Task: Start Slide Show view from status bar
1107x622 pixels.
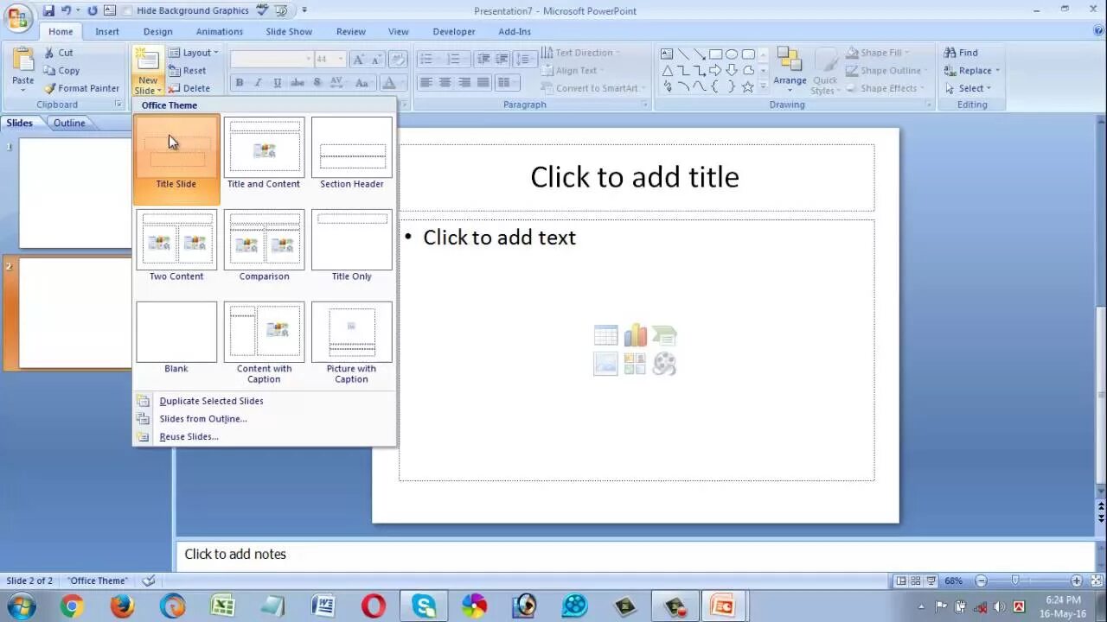Action: (931, 581)
